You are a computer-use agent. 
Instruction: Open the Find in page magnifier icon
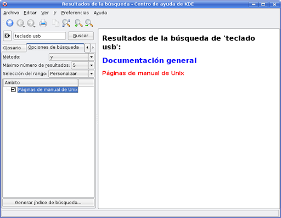click(66, 23)
